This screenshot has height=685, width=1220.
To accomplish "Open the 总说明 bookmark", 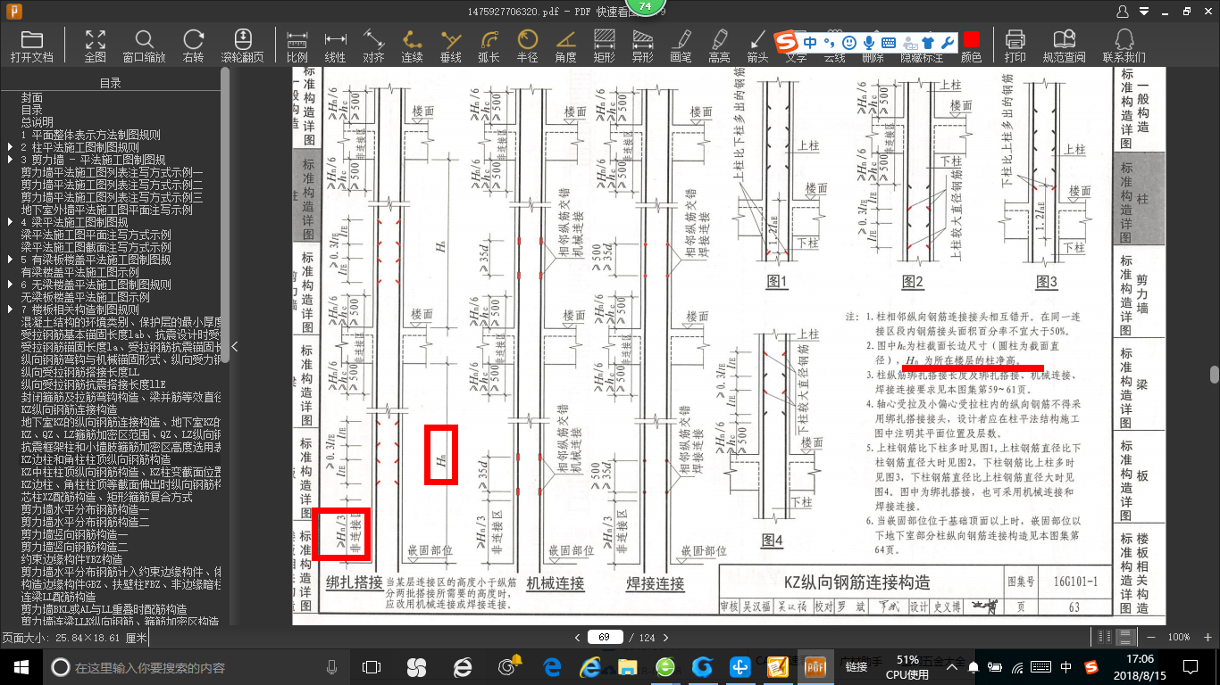I will pos(38,122).
